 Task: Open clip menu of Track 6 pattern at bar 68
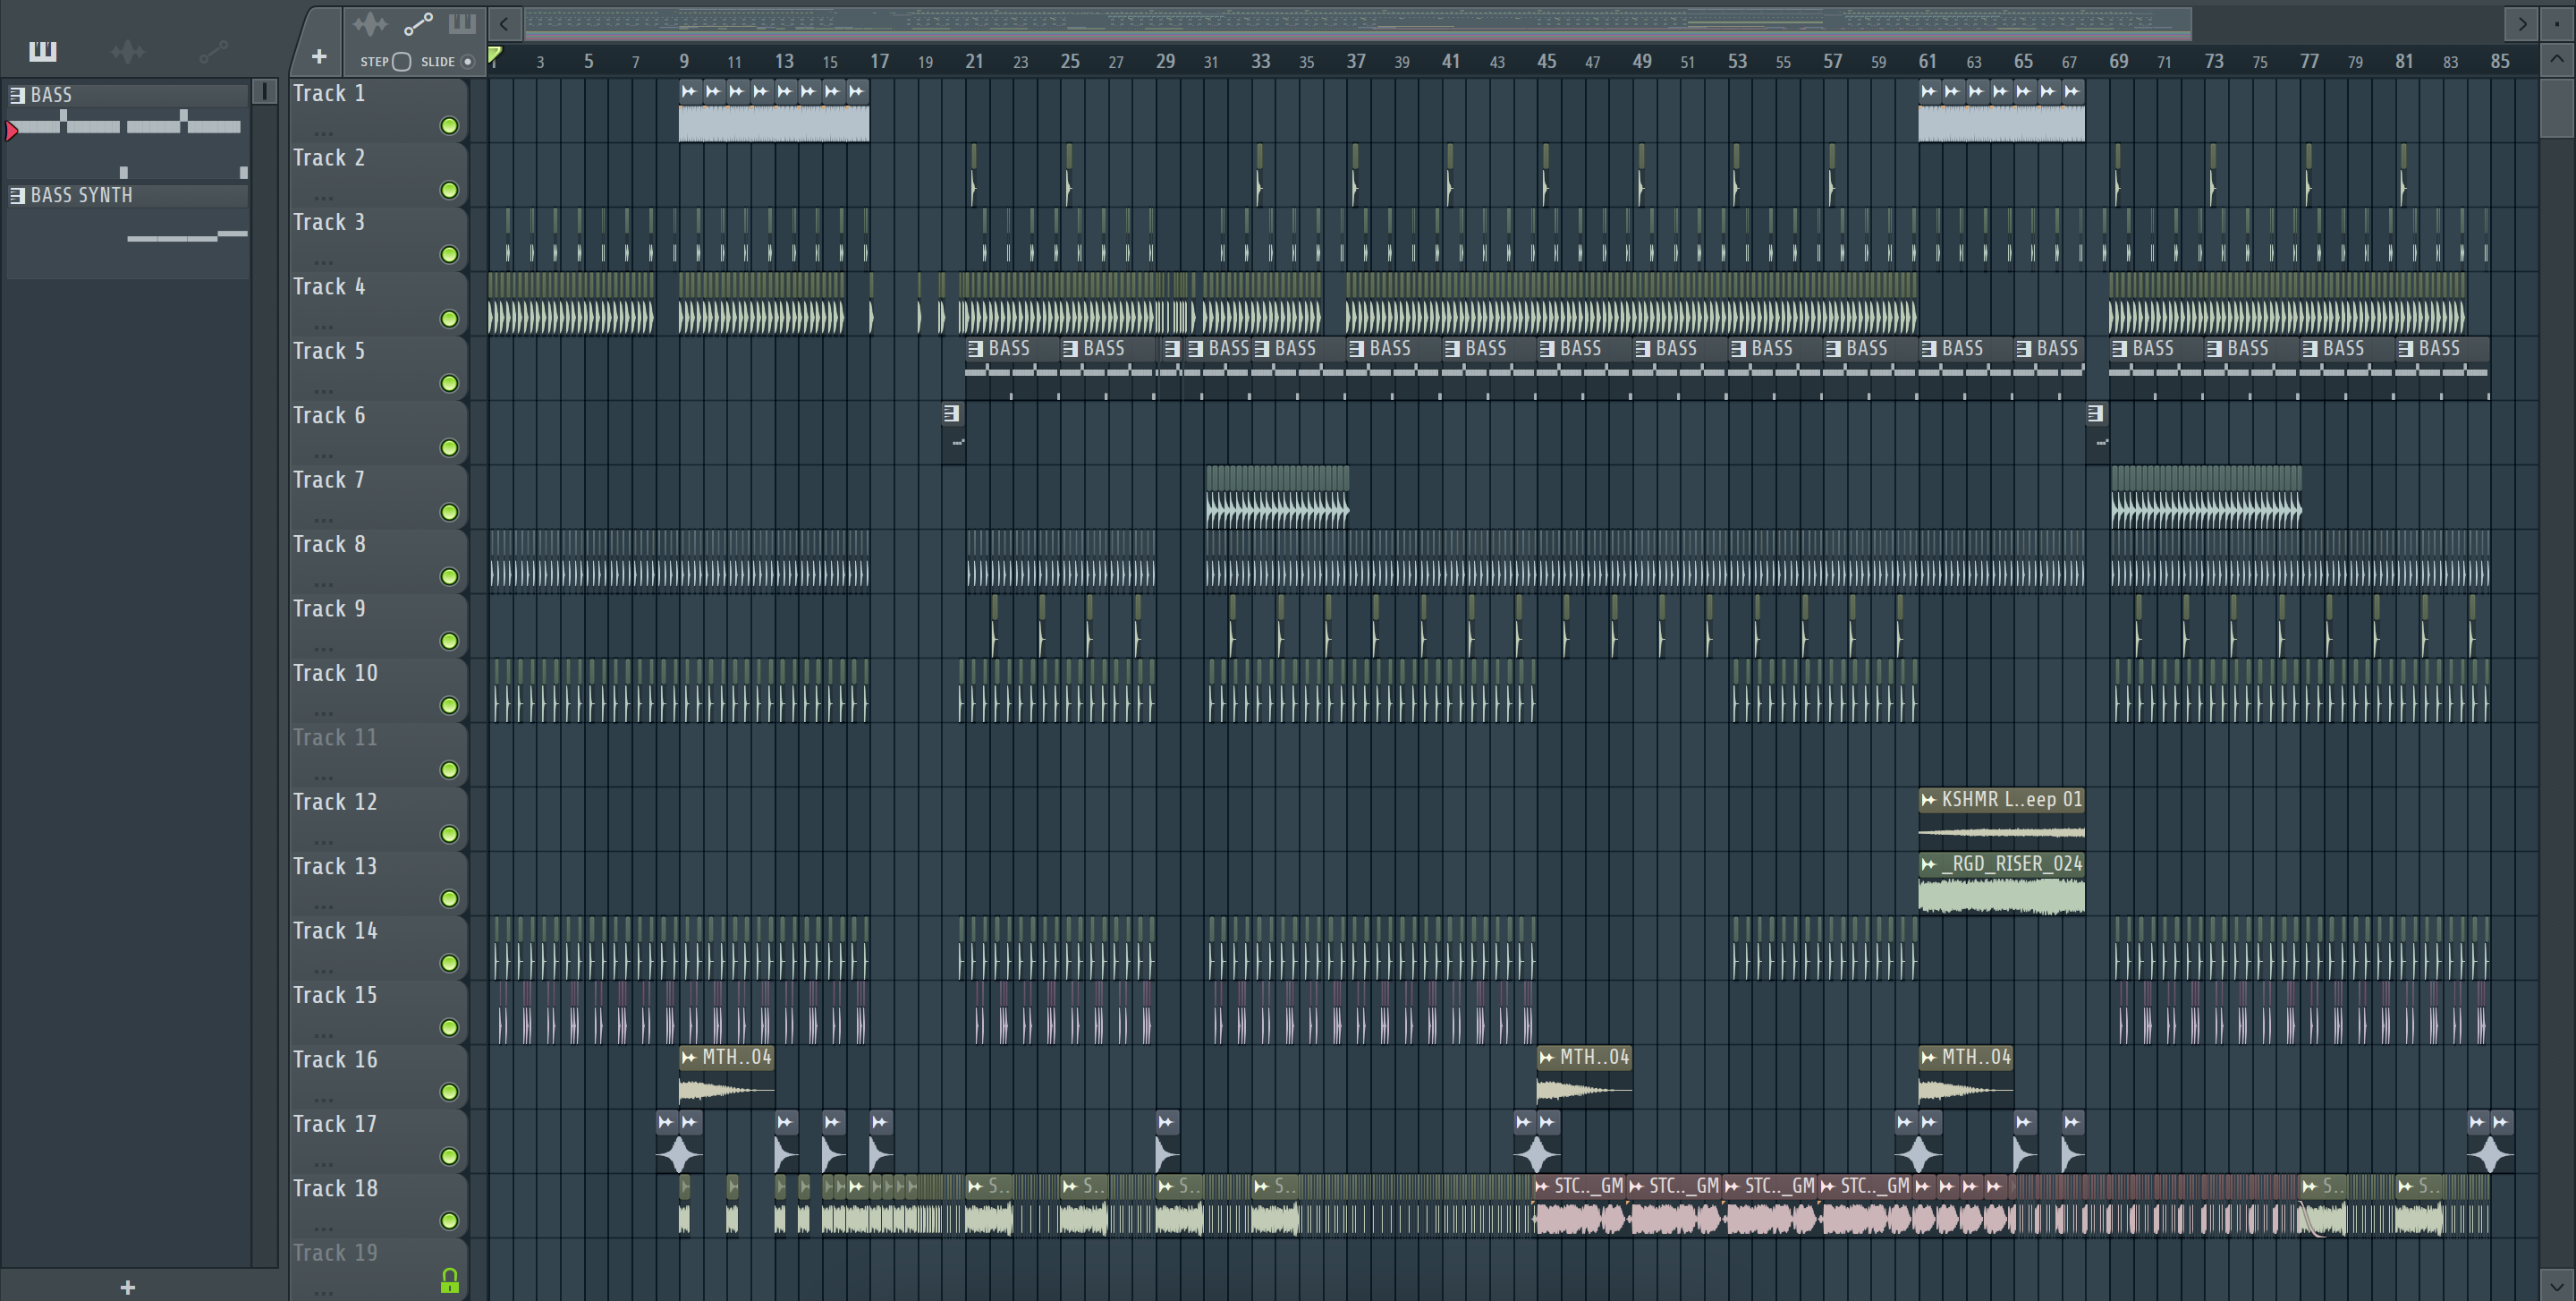pos(2096,413)
